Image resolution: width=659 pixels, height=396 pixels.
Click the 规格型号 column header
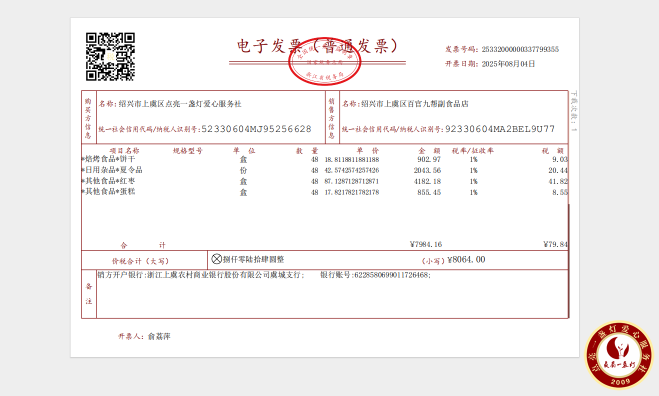pyautogui.click(x=187, y=150)
